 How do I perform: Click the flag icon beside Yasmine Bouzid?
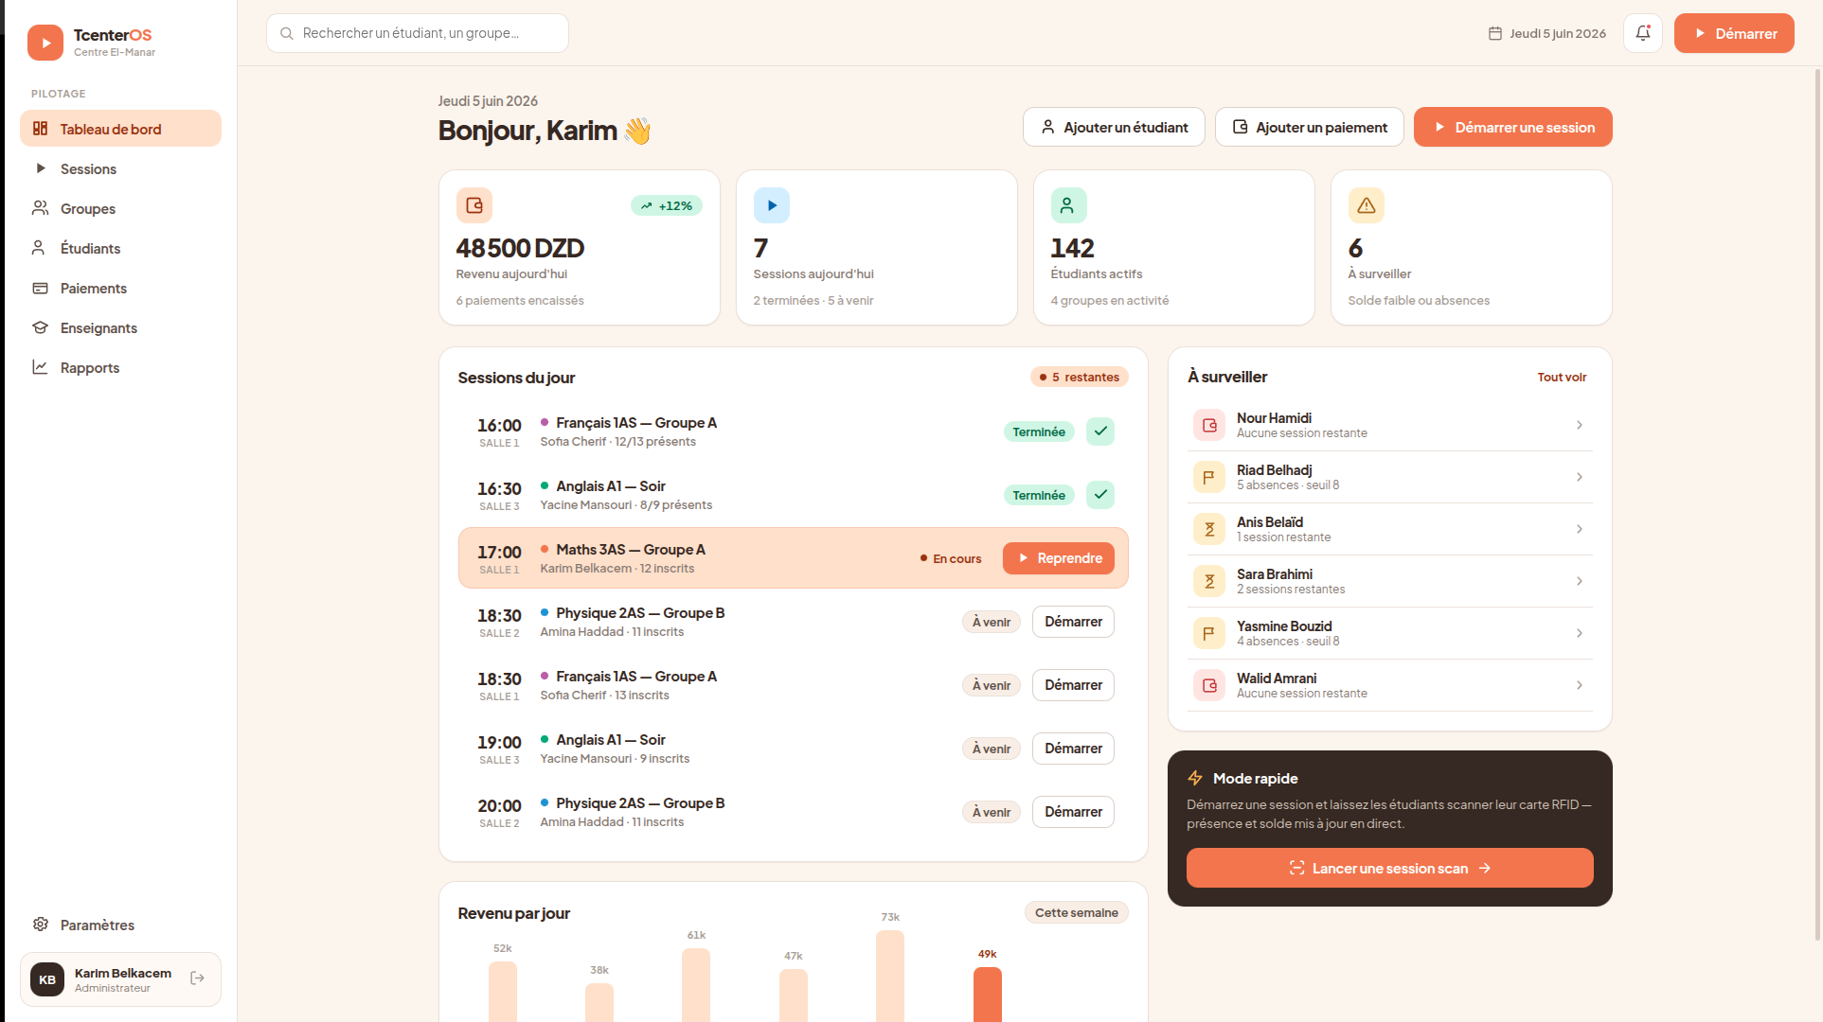(1209, 633)
